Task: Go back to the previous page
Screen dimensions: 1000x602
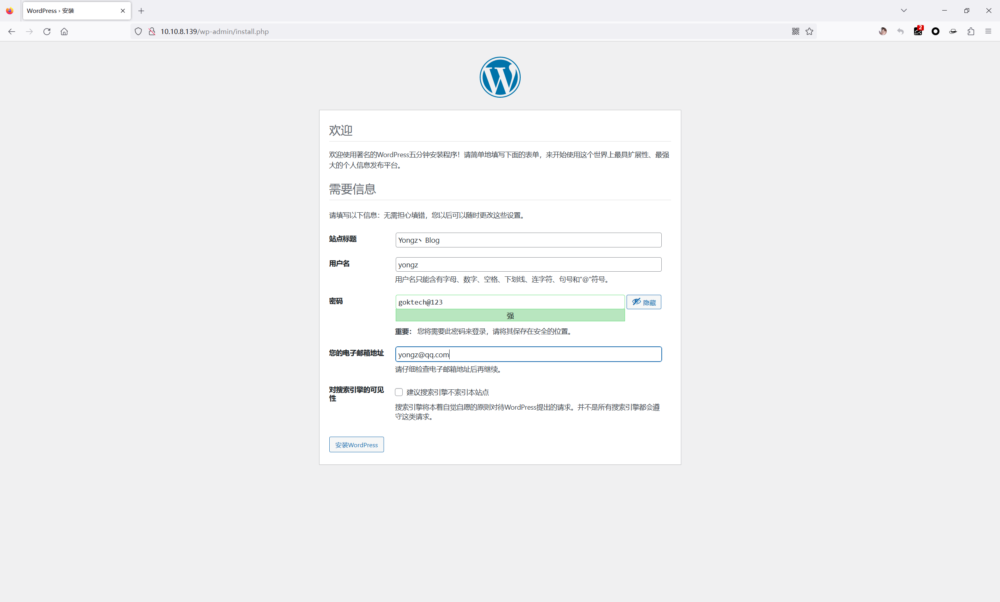Action: tap(11, 32)
